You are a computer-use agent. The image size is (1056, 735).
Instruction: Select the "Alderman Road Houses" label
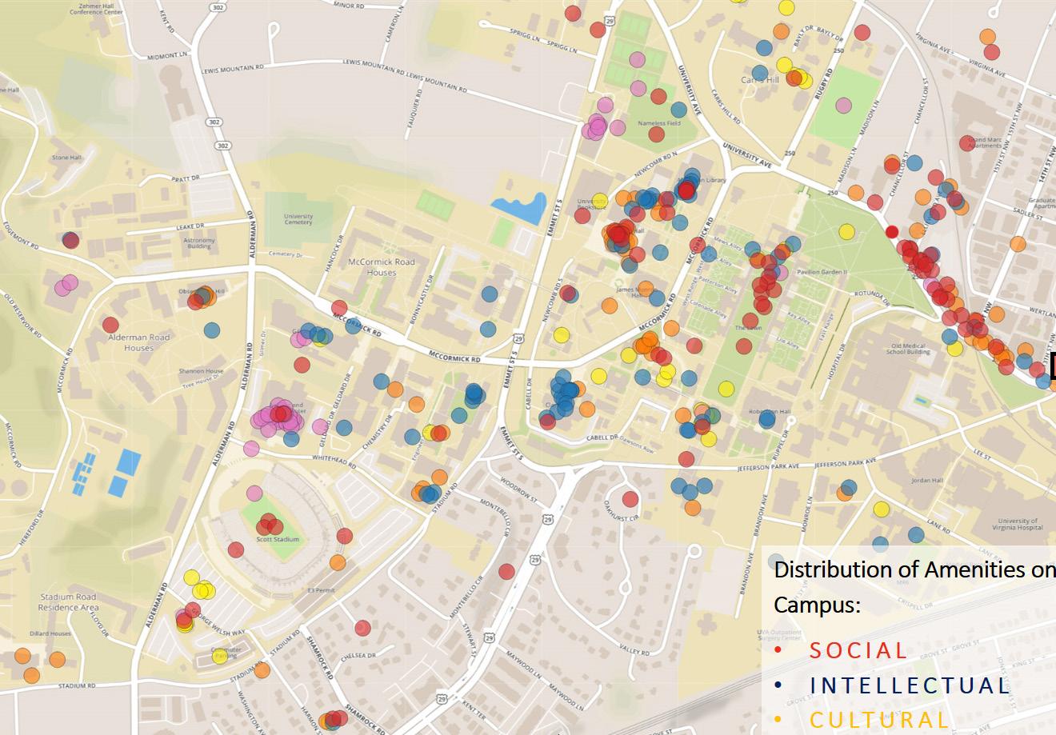click(x=139, y=342)
